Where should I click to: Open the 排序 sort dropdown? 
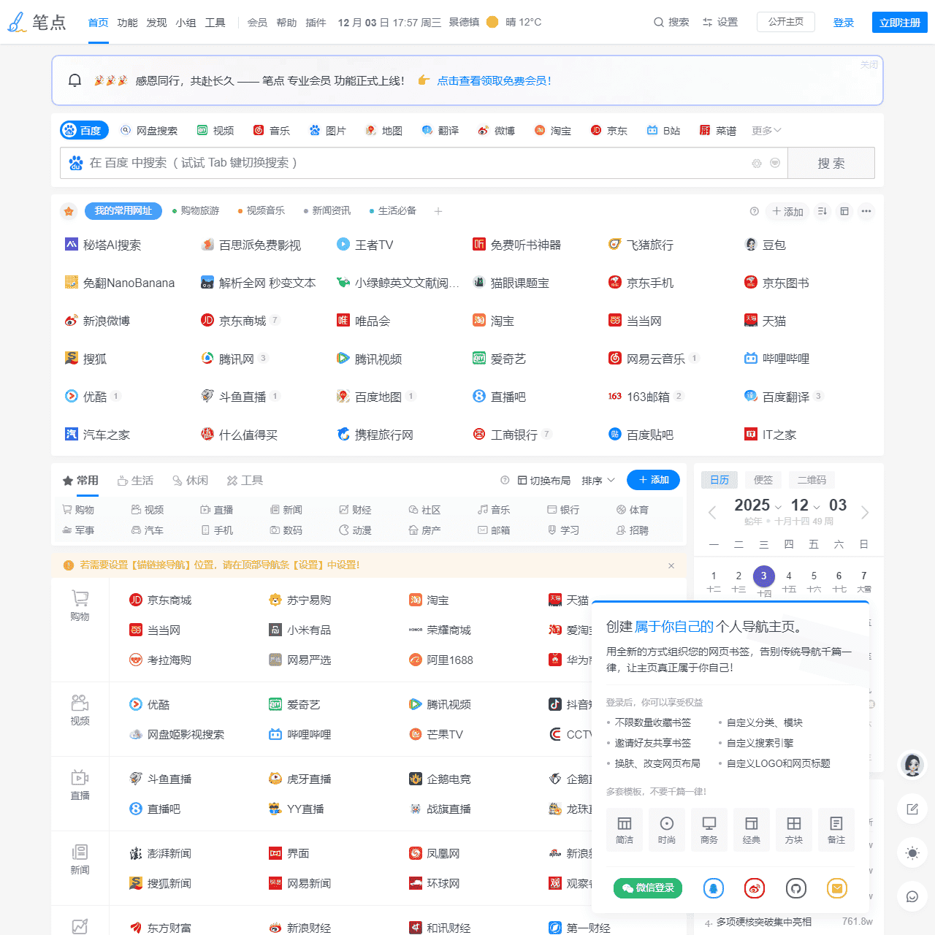click(x=598, y=480)
